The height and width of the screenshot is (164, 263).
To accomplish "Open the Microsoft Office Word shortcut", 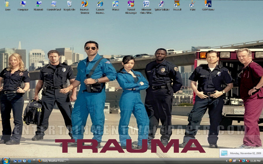I will [146, 7].
